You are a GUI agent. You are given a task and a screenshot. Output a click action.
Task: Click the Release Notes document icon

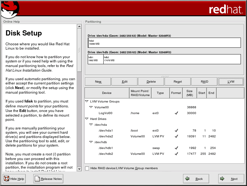[37, 179]
